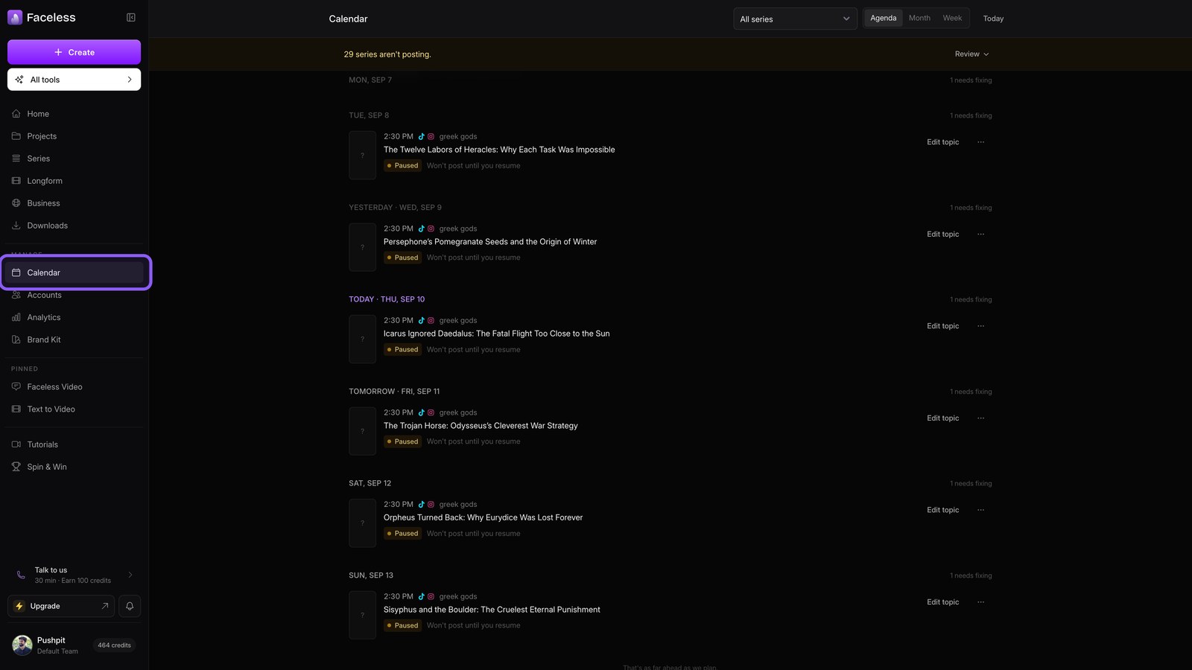Open the notifications bell
1192x670 pixels.
(x=130, y=606)
